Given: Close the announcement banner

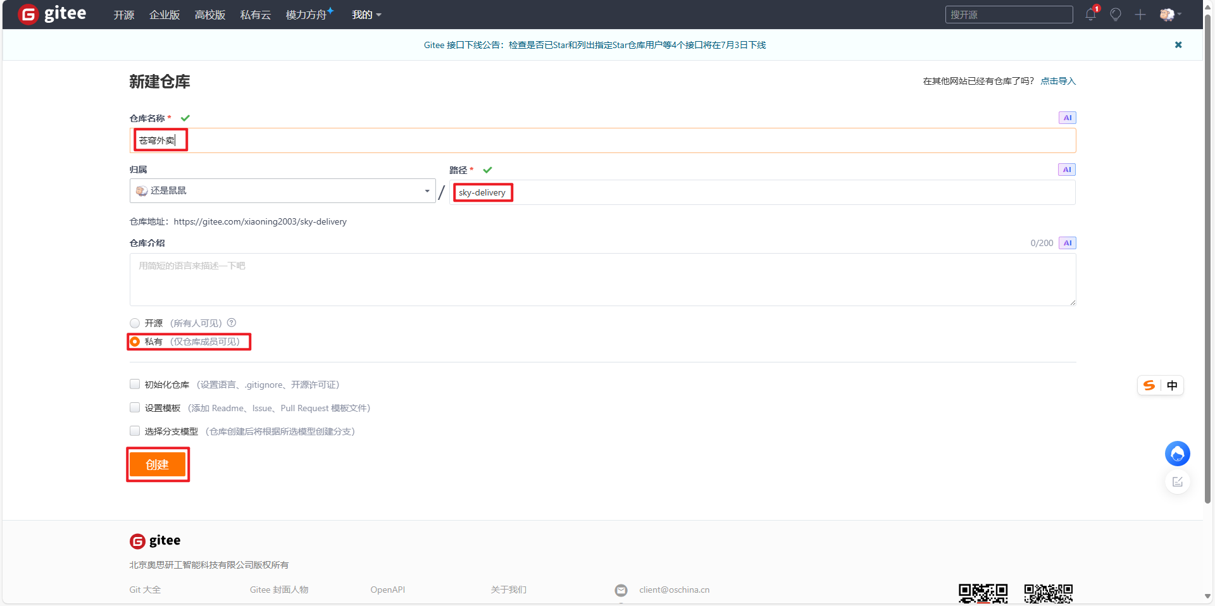Looking at the screenshot, I should click(1178, 45).
